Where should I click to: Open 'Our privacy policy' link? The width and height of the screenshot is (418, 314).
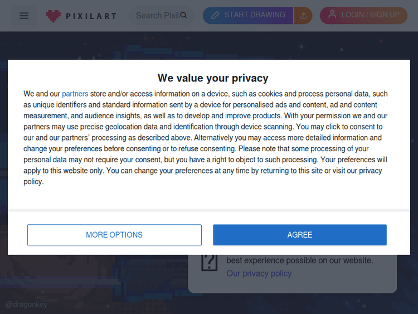tap(259, 273)
